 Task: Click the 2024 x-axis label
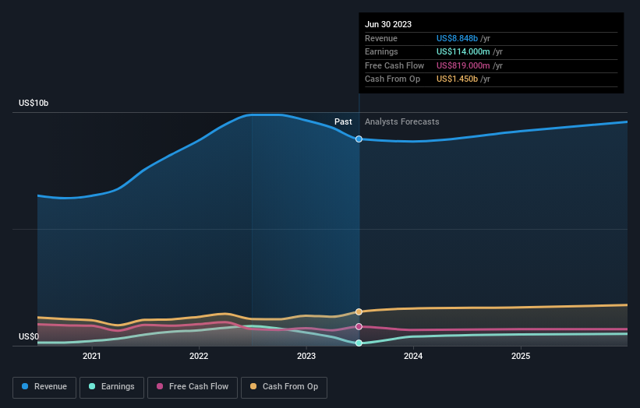[x=413, y=356]
